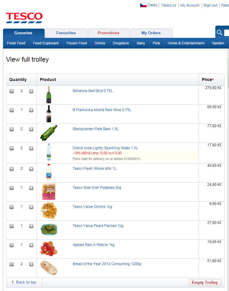Click the bread loaf thumbnail
The image size is (229, 291).
pyautogui.click(x=49, y=268)
